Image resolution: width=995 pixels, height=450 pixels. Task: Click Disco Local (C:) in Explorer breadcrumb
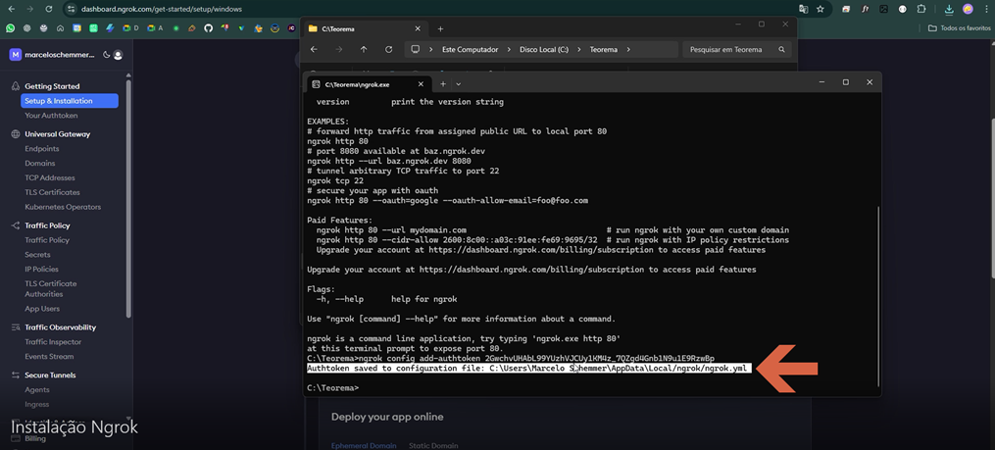(x=544, y=49)
